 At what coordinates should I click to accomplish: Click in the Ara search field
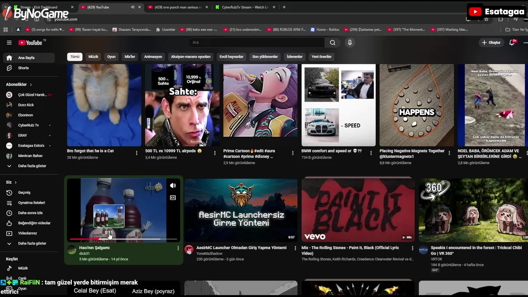(257, 42)
